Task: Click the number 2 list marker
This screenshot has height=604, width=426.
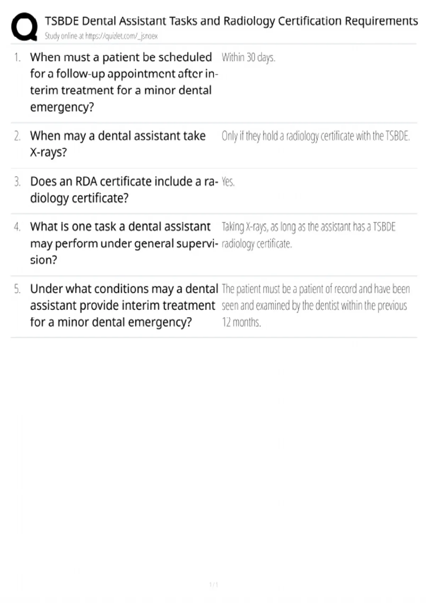Action: click(x=17, y=136)
